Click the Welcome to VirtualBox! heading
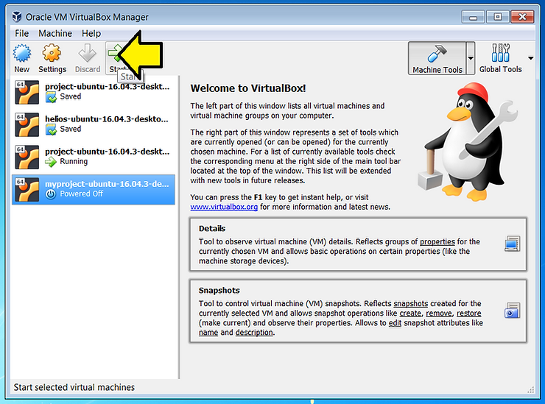Viewport: 545px width, 404px height. pyautogui.click(x=248, y=88)
